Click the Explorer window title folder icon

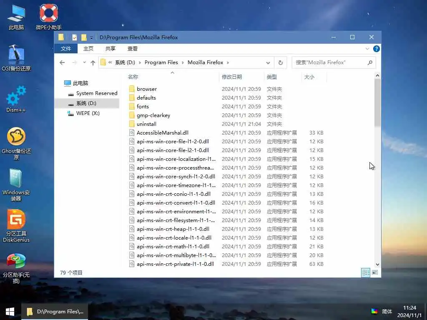tap(61, 37)
